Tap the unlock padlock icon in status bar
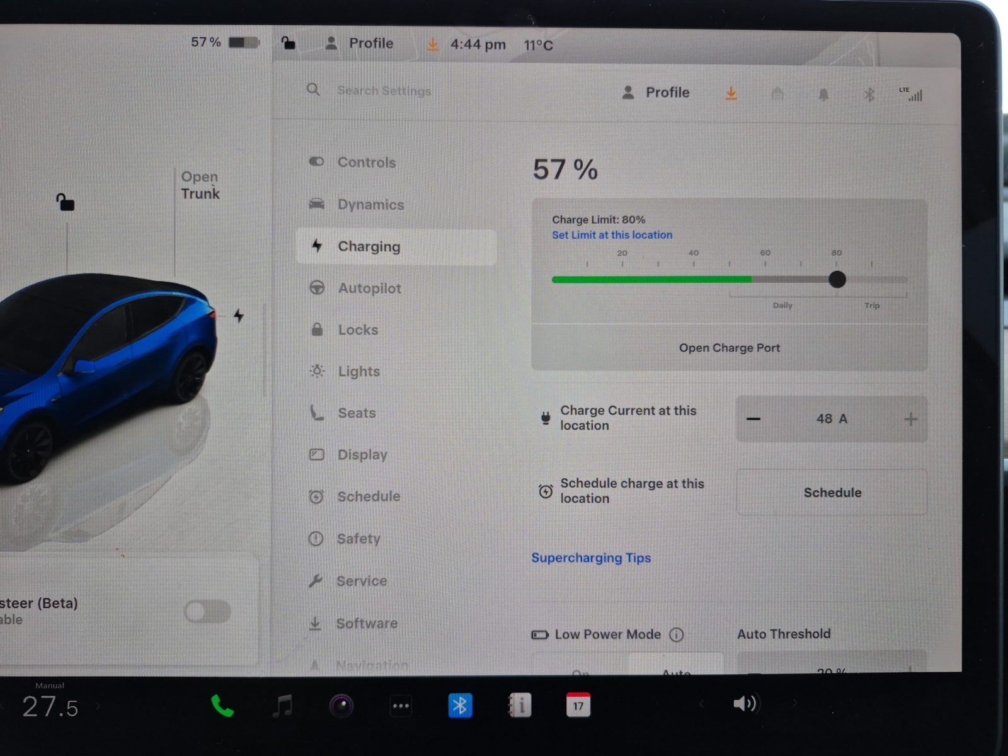 [288, 43]
